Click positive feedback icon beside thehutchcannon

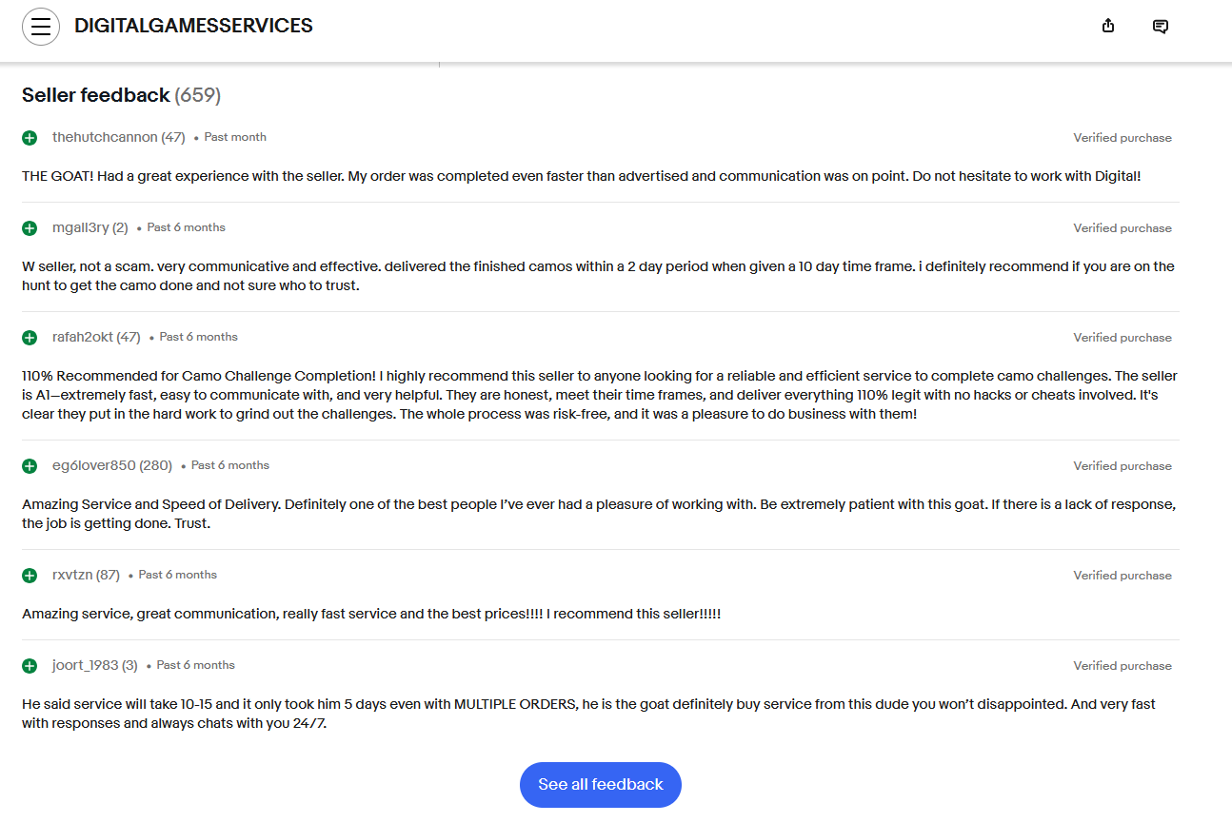click(30, 138)
